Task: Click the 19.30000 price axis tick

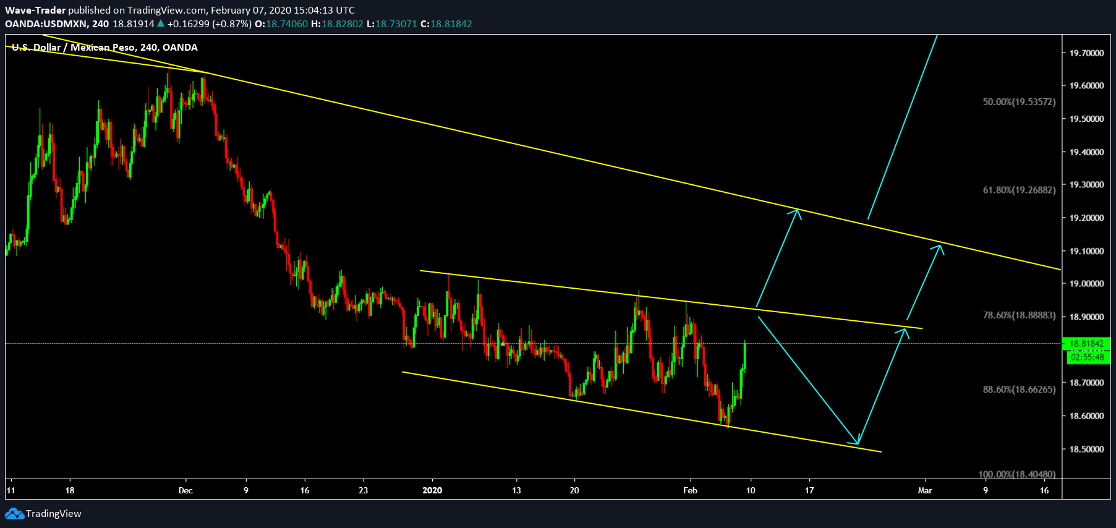Action: pos(1086,185)
